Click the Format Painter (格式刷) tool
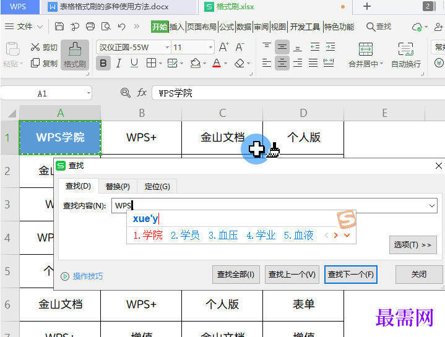The height and width of the screenshot is (337, 445). click(x=74, y=54)
